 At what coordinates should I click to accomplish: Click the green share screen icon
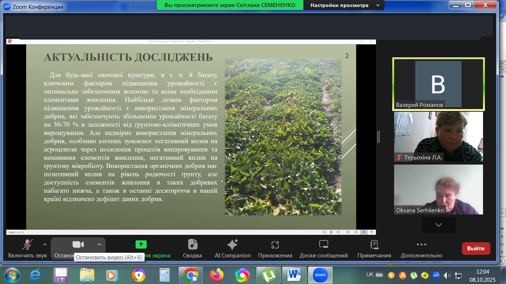(x=141, y=244)
